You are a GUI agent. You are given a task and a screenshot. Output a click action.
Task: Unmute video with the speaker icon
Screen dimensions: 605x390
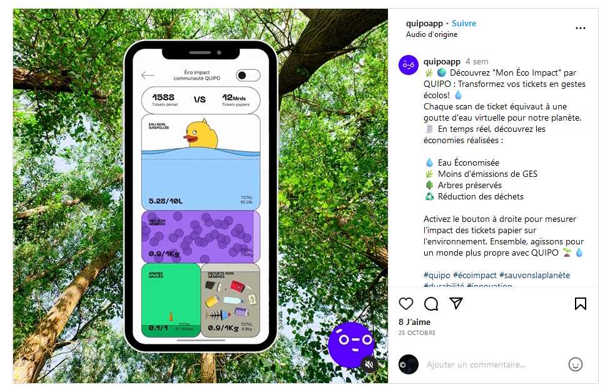(x=369, y=364)
